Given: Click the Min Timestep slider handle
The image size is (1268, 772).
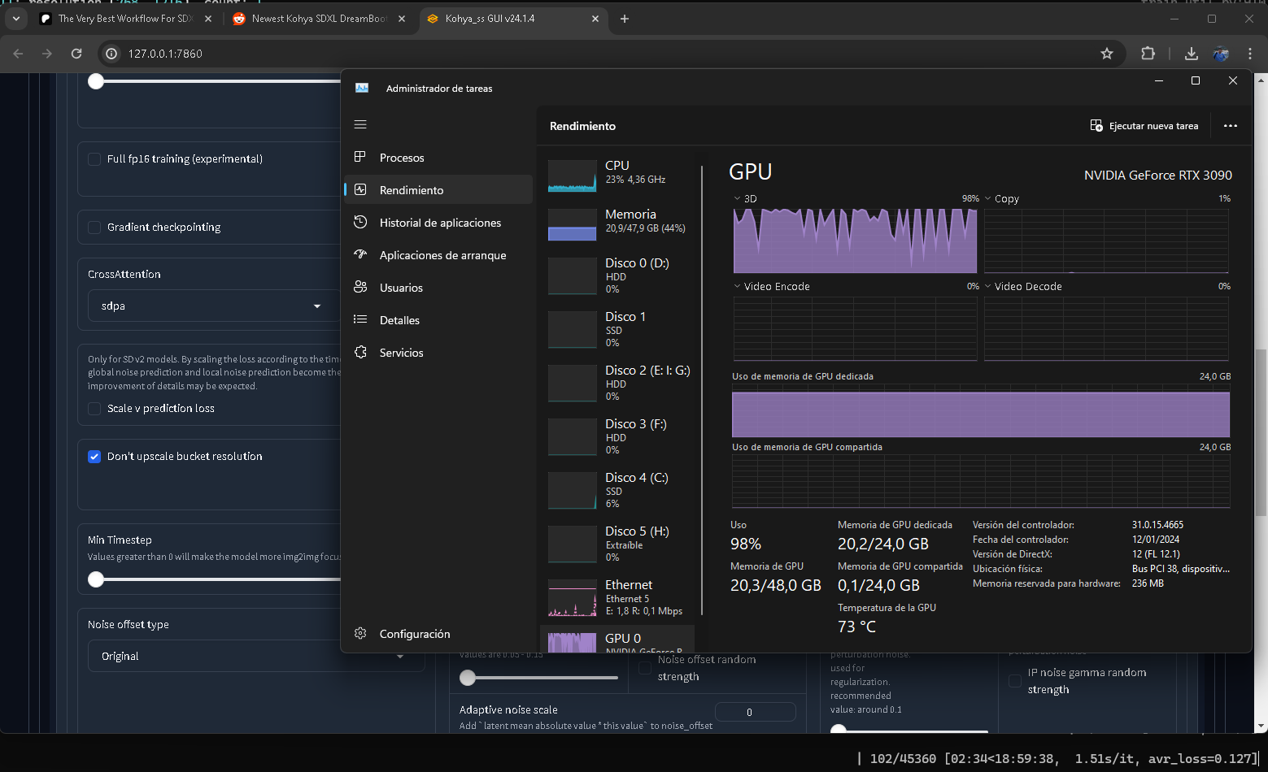Looking at the screenshot, I should (96, 579).
